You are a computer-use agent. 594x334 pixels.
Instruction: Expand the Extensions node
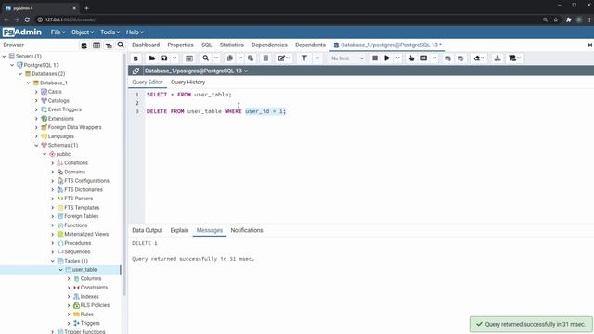(x=36, y=119)
